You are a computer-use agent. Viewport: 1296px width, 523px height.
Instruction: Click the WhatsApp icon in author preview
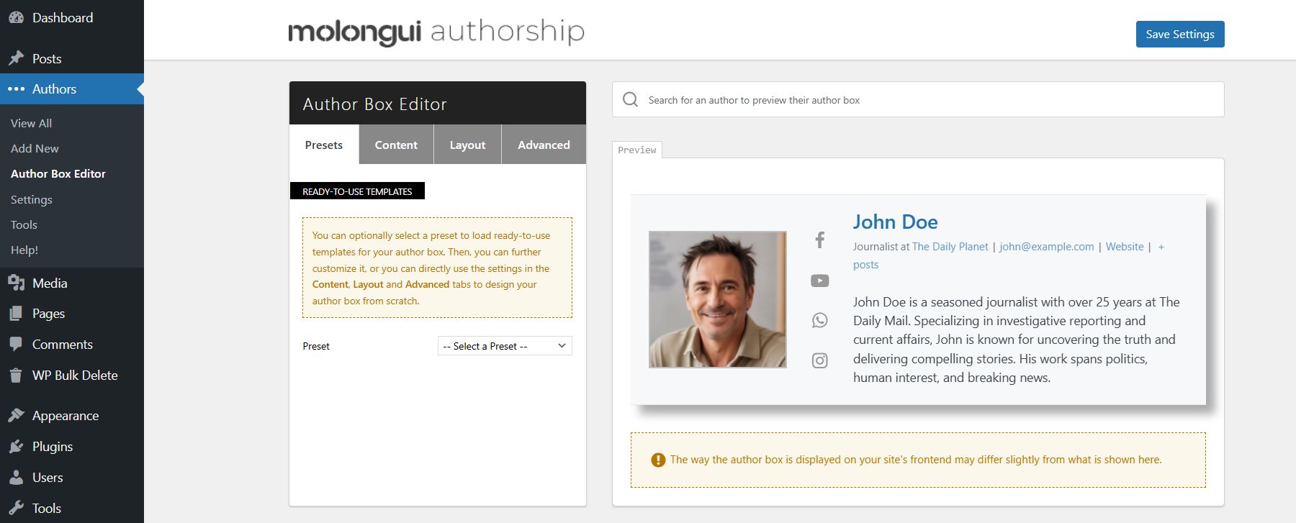click(x=819, y=321)
